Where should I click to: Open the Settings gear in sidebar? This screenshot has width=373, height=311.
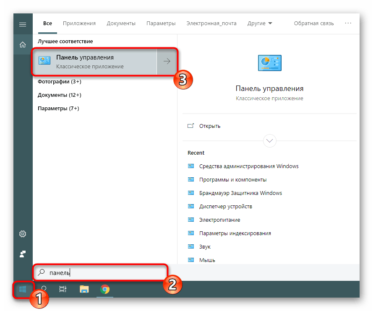(23, 234)
